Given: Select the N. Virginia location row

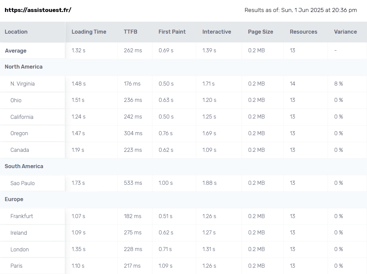Looking at the screenshot, I should pos(22,84).
